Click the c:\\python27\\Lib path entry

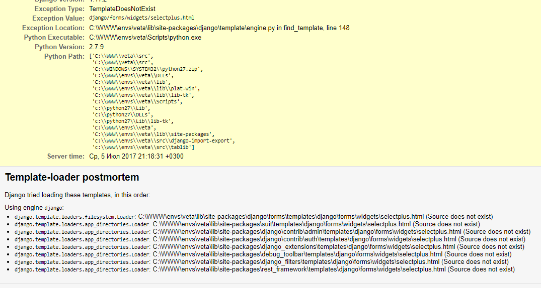pos(121,108)
